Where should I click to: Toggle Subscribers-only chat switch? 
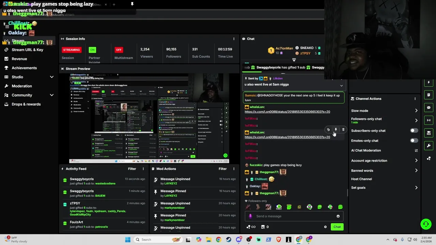[414, 131]
